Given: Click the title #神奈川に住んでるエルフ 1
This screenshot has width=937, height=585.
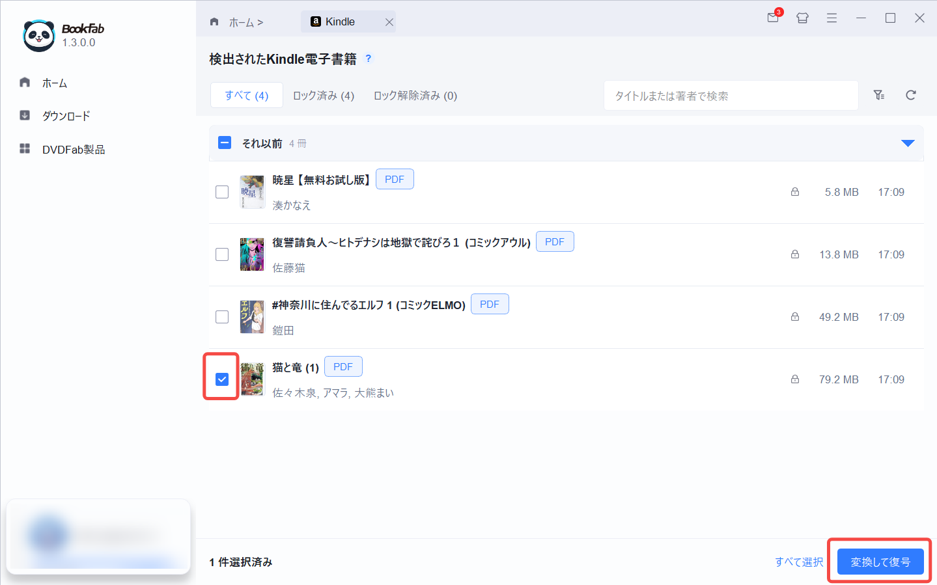Looking at the screenshot, I should (x=369, y=305).
